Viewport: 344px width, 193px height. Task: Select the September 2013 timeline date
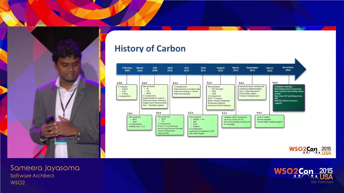(x=252, y=69)
